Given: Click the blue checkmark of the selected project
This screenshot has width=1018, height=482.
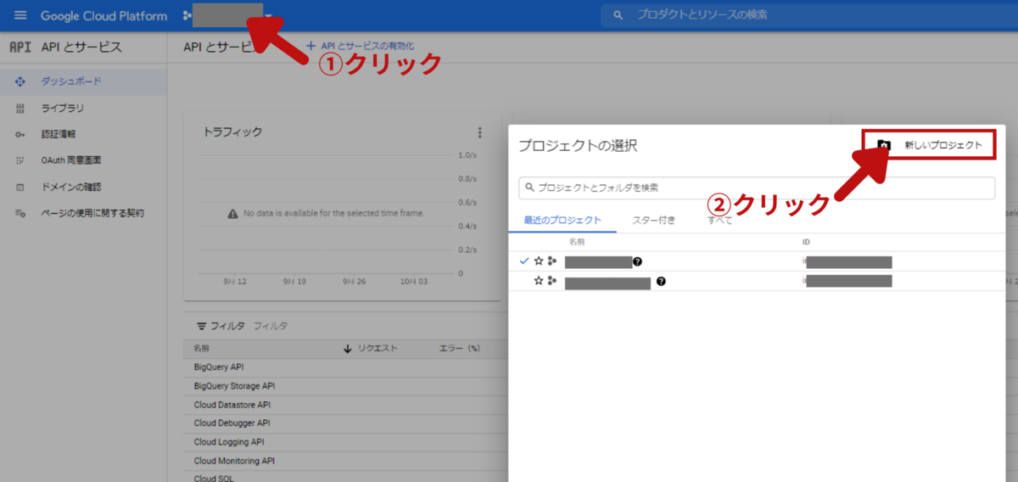Looking at the screenshot, I should pos(524,261).
